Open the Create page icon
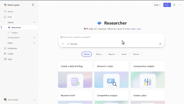Viewport: 184px width, 104px height. pyautogui.click(x=5, y=54)
